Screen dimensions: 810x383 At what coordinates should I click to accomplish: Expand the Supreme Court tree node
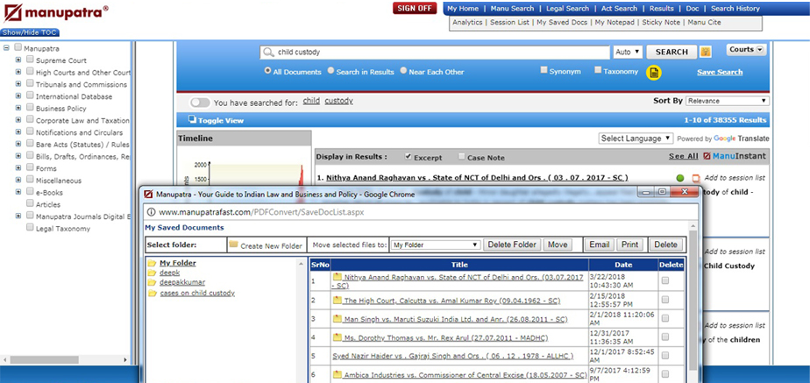click(x=18, y=60)
